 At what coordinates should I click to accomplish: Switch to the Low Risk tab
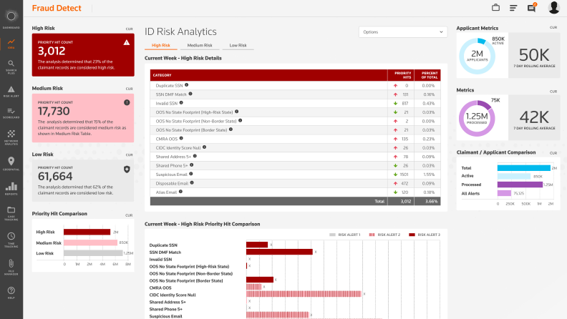(238, 45)
